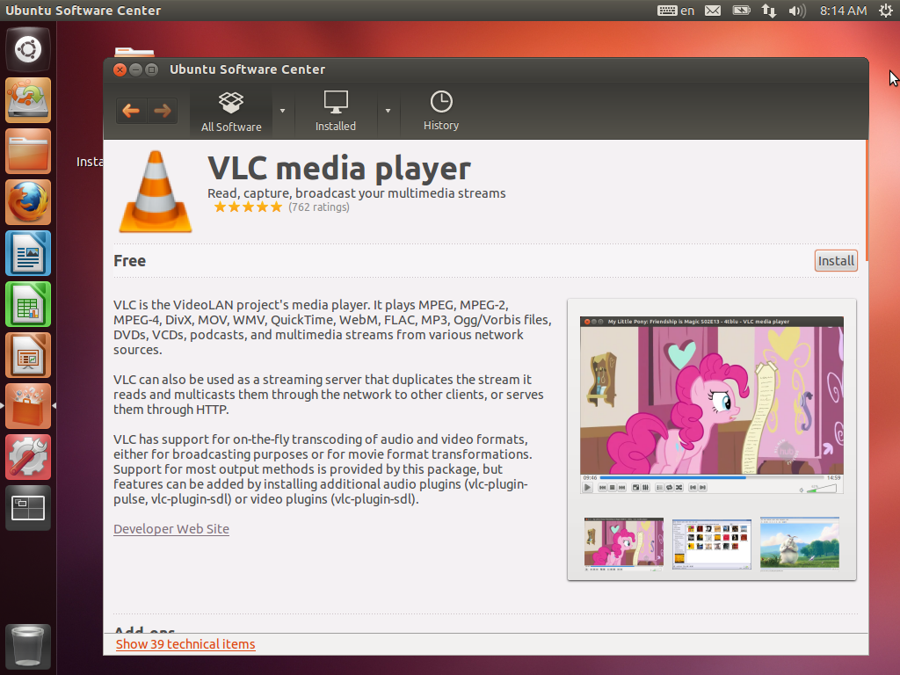Go forward using the right arrow button
The image size is (900, 675).
point(163,110)
